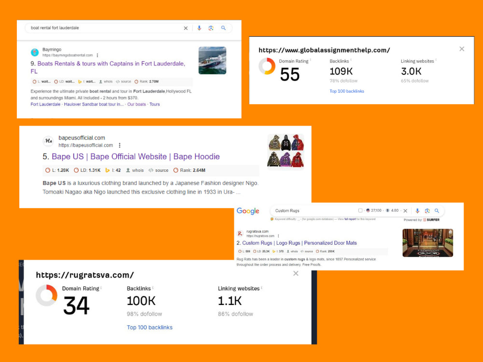
Task: Click the Google logo in Custom Rugs search
Action: [248, 211]
